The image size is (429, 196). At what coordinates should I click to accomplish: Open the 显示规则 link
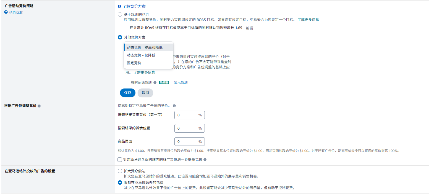[181, 82]
